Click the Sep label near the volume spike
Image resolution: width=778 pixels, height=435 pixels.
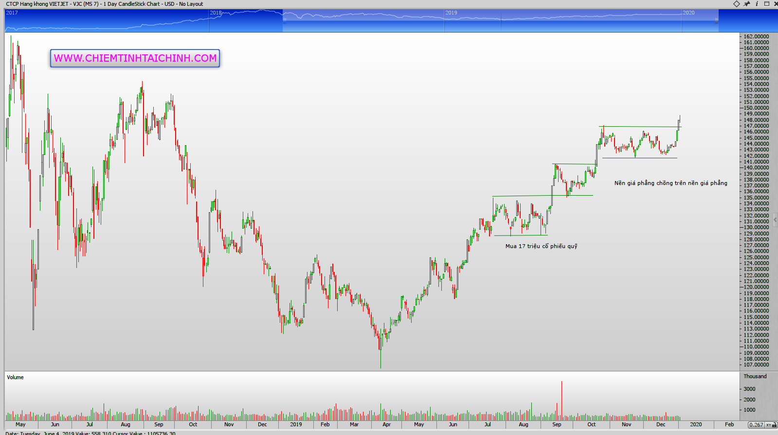[x=557, y=424]
